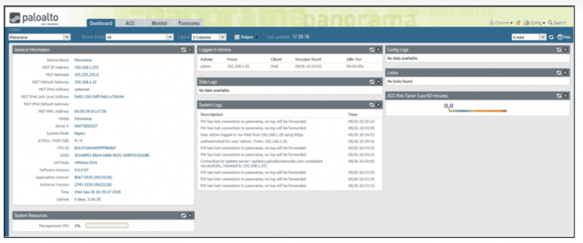Open the Context Panorama dropdown
Screen dimensions: 583x243
pyautogui.click(x=67, y=37)
